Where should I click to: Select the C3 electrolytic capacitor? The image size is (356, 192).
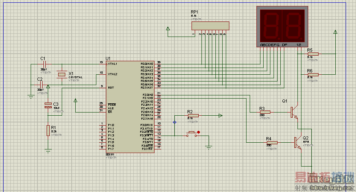tap(48, 105)
